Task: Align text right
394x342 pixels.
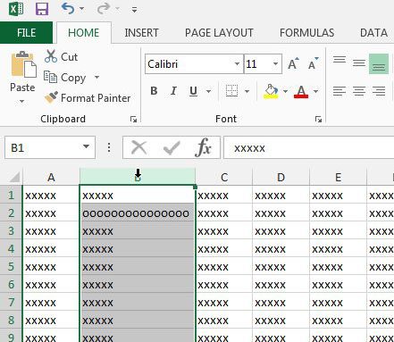Action: (x=379, y=91)
